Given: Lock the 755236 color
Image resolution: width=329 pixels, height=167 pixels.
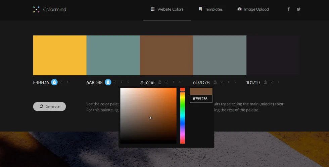Looking at the screenshot, I should pyautogui.click(x=160, y=82).
